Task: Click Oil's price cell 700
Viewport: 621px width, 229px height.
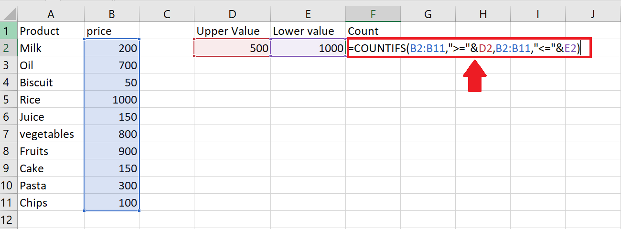Action: (x=112, y=65)
